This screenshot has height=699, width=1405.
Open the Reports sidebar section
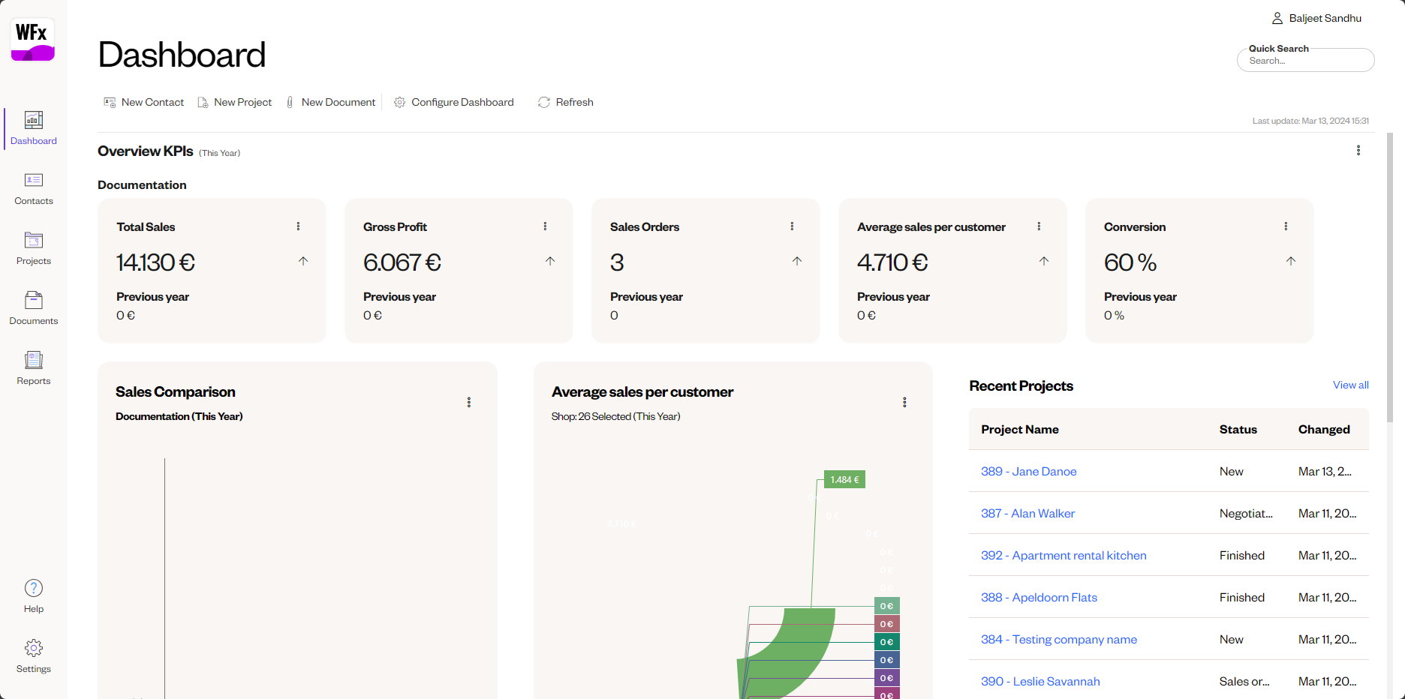[34, 368]
